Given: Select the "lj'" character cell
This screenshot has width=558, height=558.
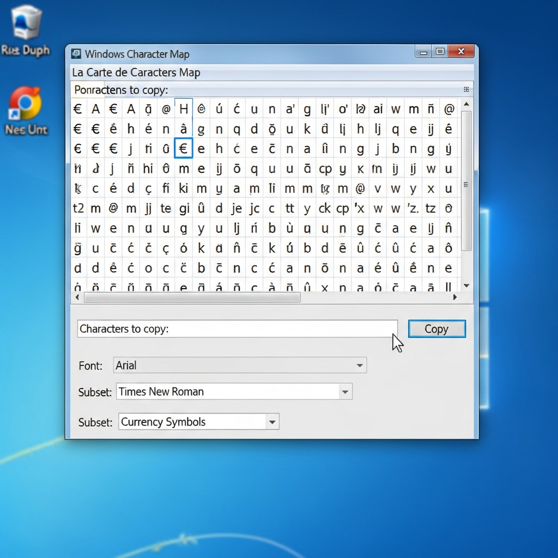Looking at the screenshot, I should tap(325, 109).
